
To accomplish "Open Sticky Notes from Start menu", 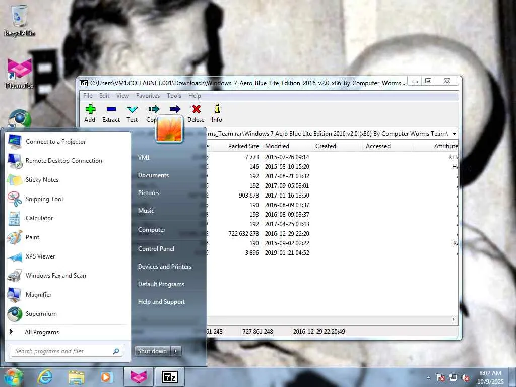I will pos(68,180).
